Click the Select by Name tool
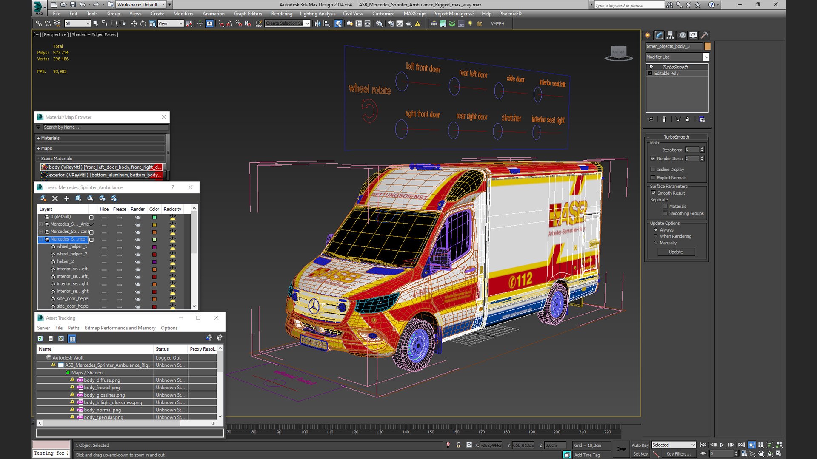This screenshot has width=817, height=459. pos(105,23)
